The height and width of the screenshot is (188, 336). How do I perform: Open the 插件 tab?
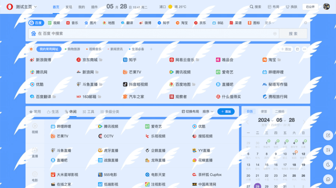94,7
